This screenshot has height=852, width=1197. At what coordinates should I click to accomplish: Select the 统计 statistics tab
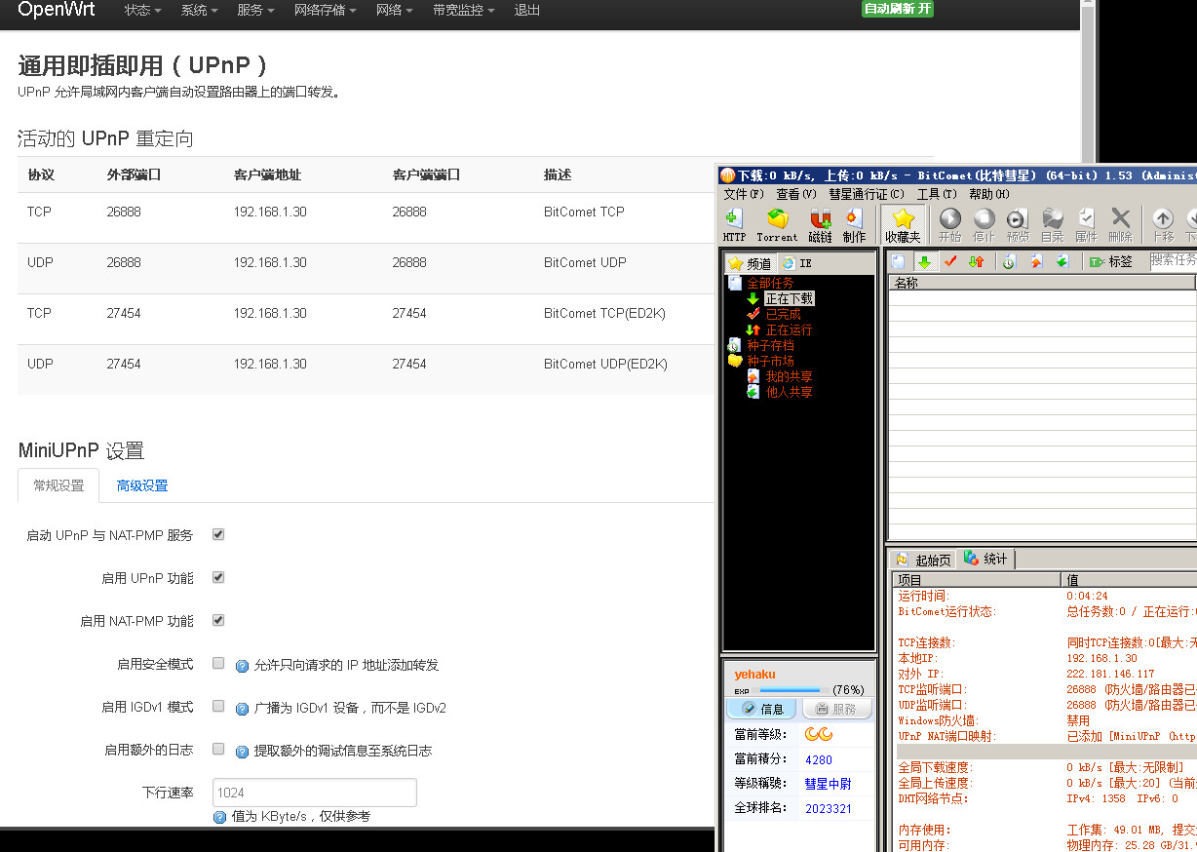pos(986,559)
